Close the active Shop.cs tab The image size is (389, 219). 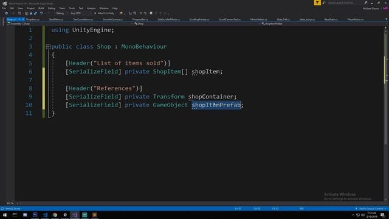[x=23, y=19]
